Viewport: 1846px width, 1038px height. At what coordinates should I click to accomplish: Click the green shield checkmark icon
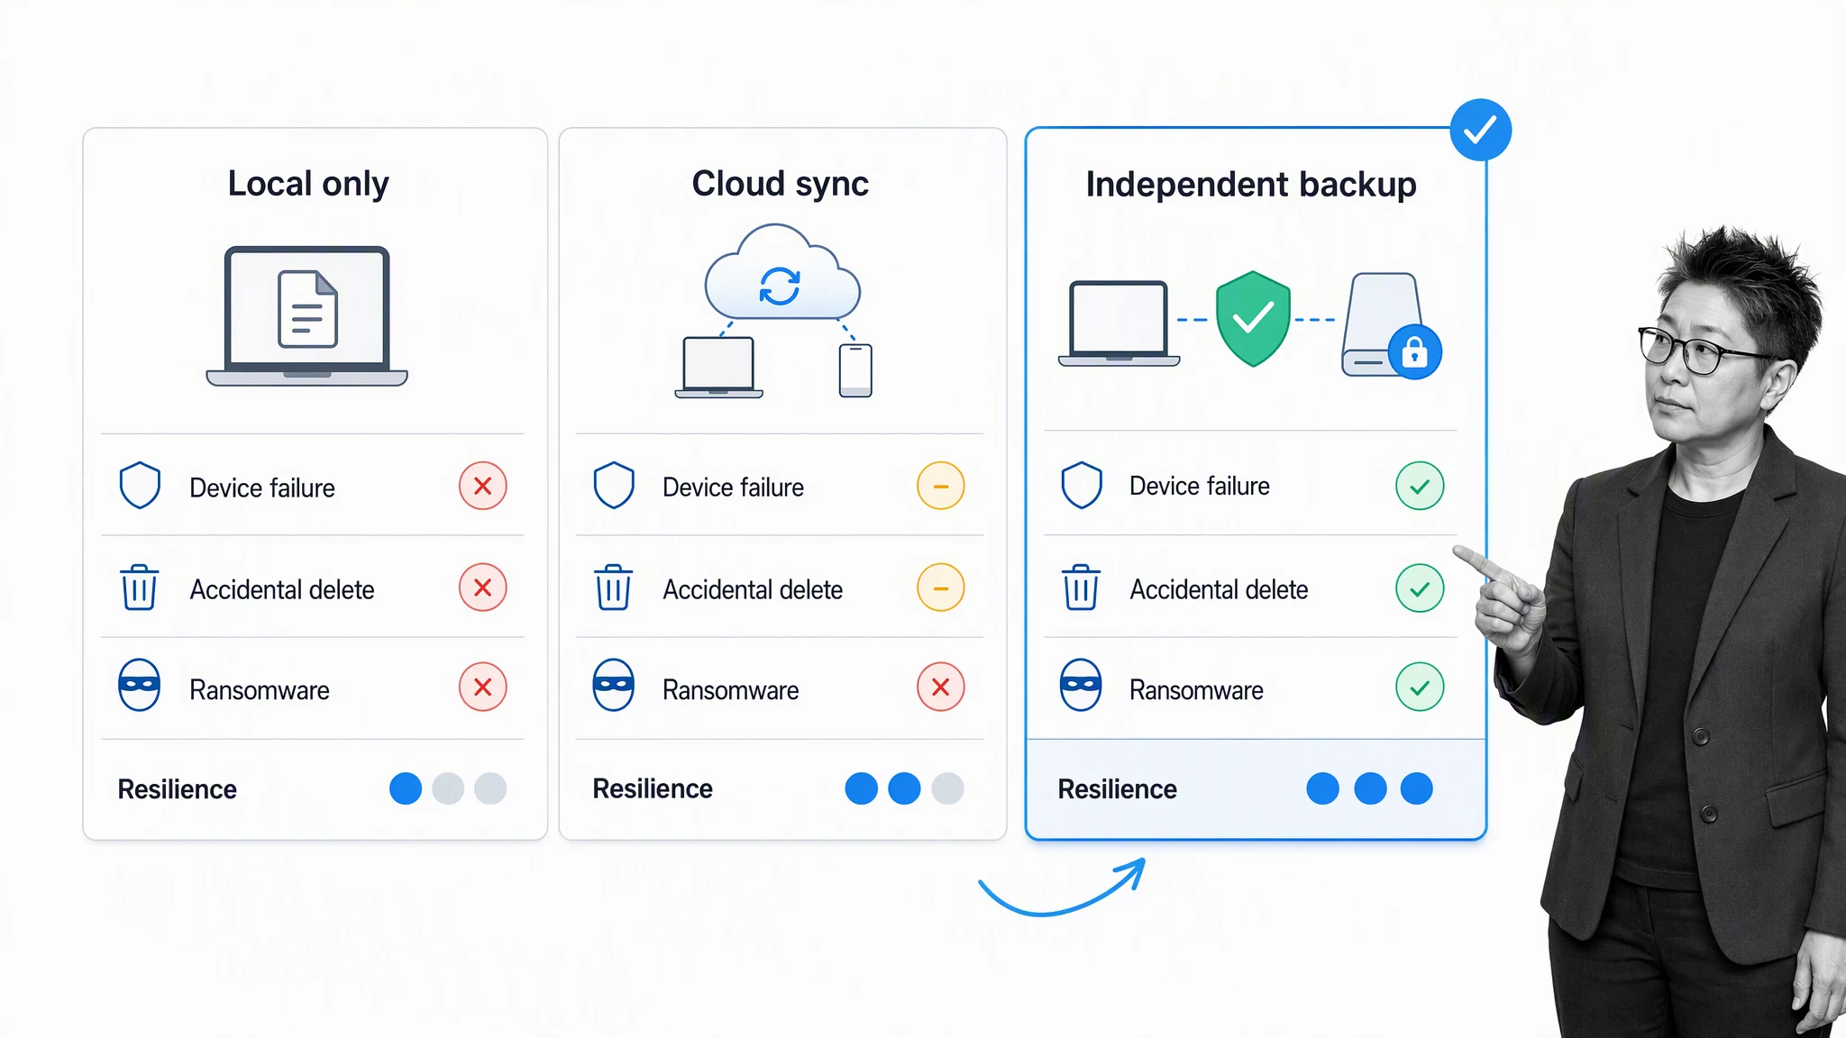click(1253, 319)
